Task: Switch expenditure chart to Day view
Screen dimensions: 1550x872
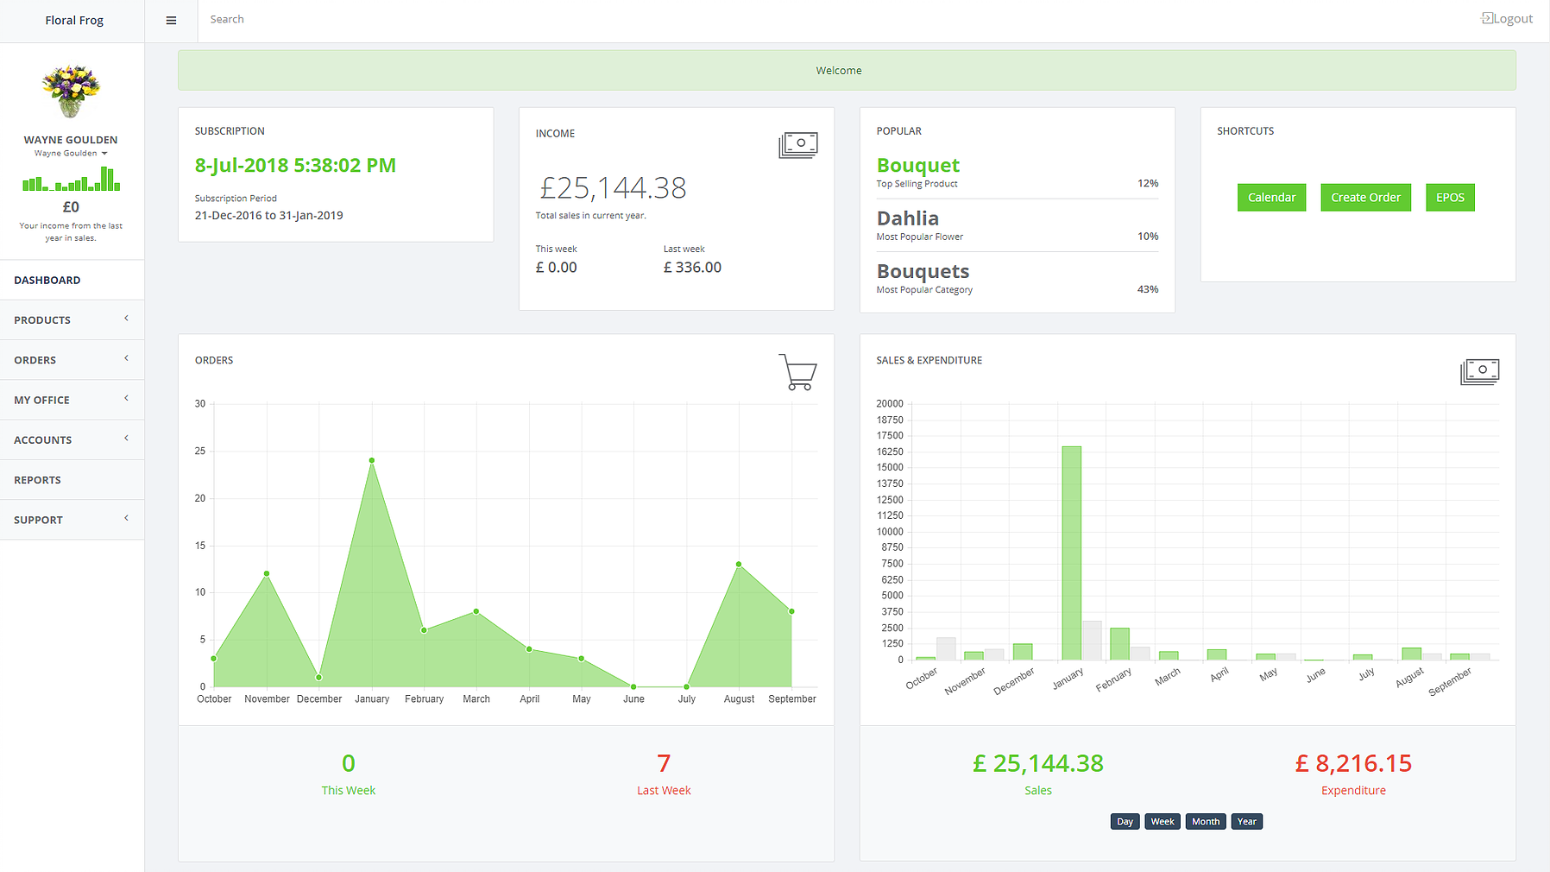Action: click(1124, 821)
